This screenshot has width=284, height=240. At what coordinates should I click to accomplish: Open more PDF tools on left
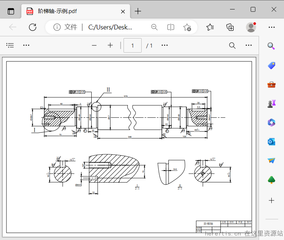coord(26,45)
